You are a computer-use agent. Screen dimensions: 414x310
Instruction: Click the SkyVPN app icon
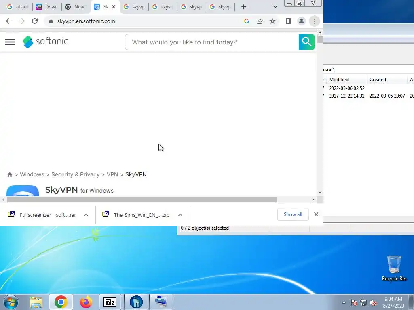23,191
